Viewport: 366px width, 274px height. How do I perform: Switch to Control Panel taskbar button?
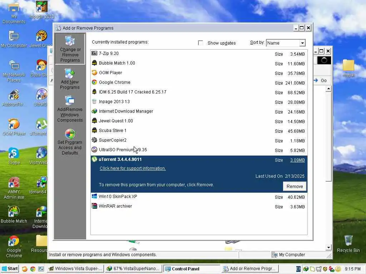point(192,269)
